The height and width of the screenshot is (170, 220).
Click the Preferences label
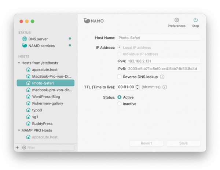176,26
